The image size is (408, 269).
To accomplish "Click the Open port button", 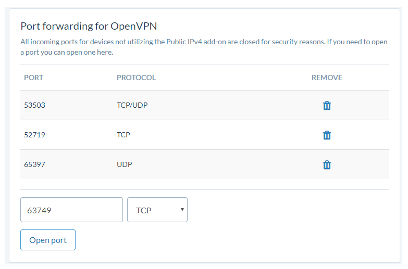I will 48,240.
